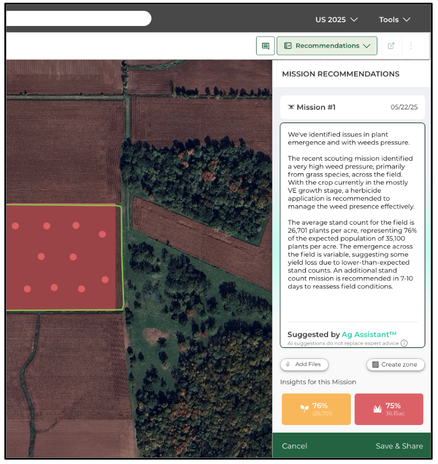Click the external link share icon
The image size is (438, 464).
click(x=391, y=46)
